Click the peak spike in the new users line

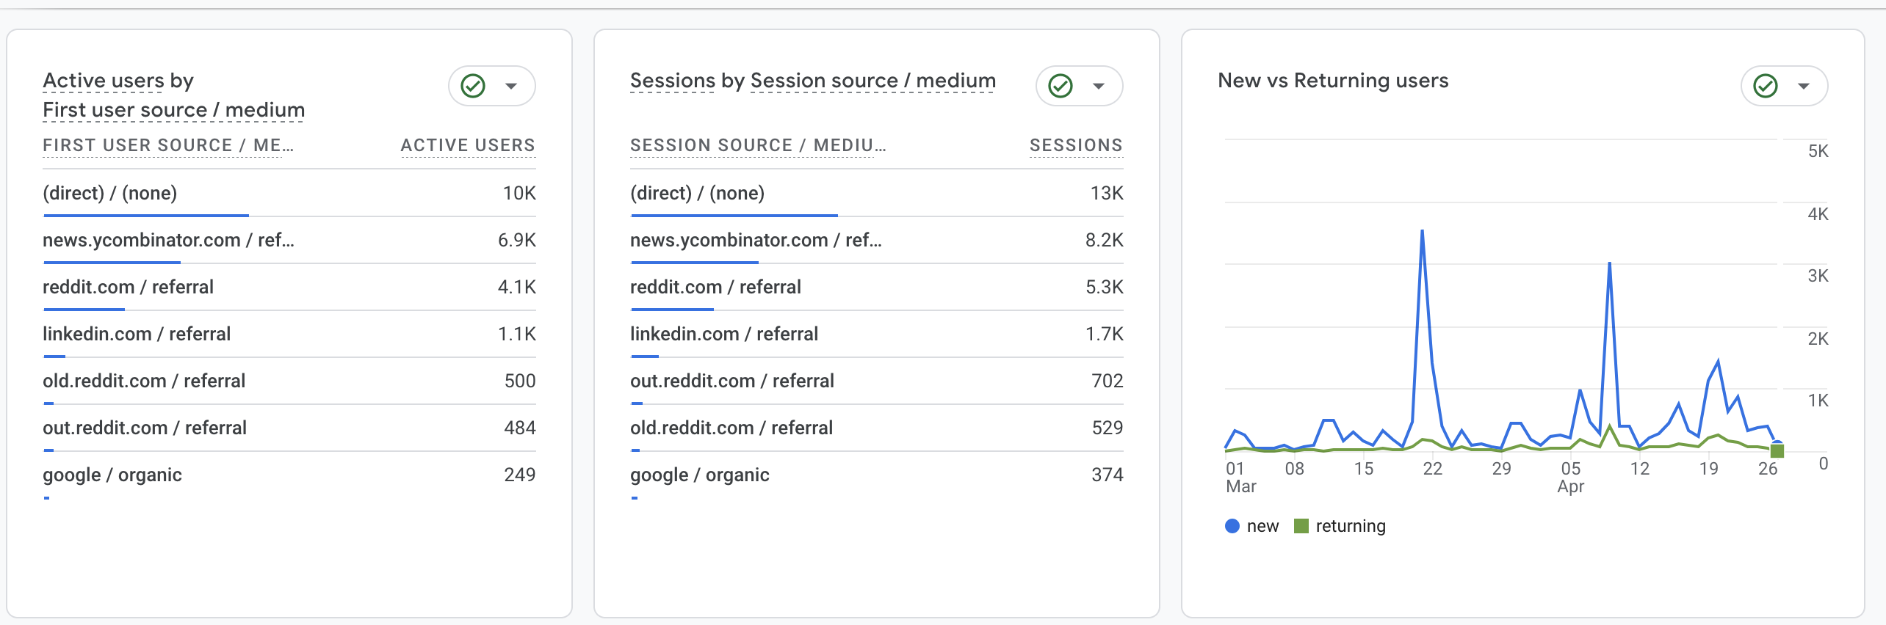point(1423,231)
